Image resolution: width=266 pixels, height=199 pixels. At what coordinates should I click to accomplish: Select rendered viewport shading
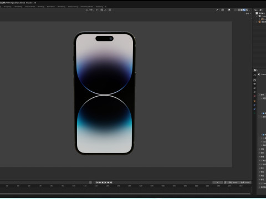tap(247, 10)
